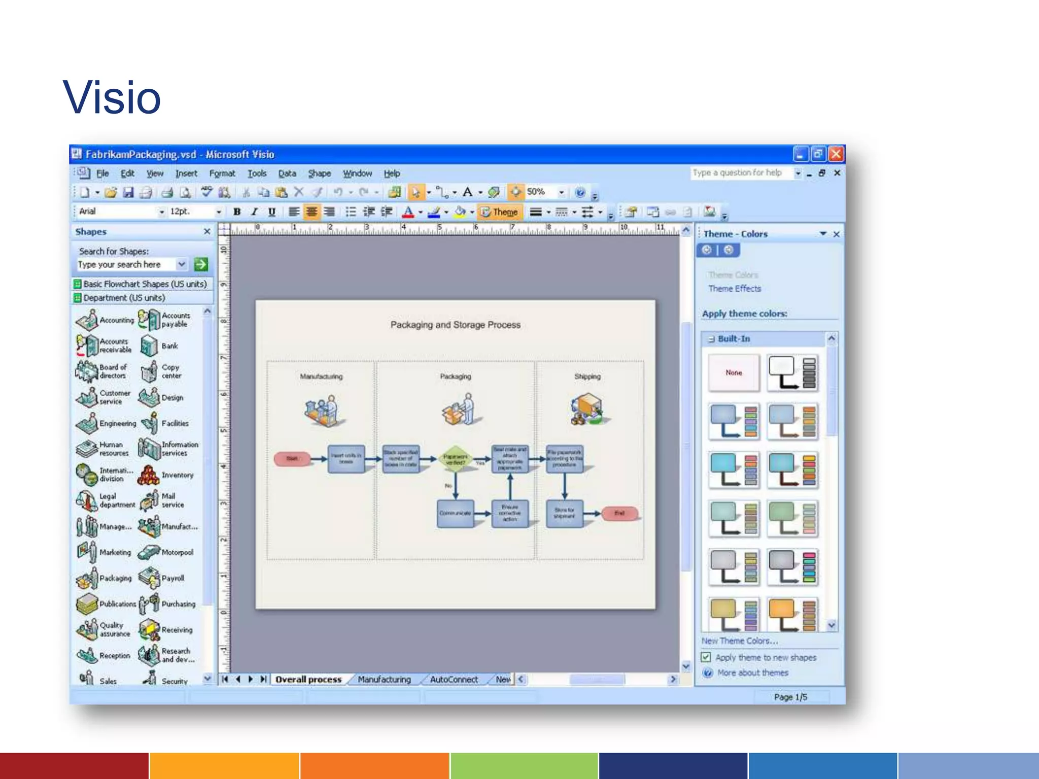This screenshot has height=779, width=1039.
Task: Select the black and white theme swatch
Action: (x=792, y=373)
